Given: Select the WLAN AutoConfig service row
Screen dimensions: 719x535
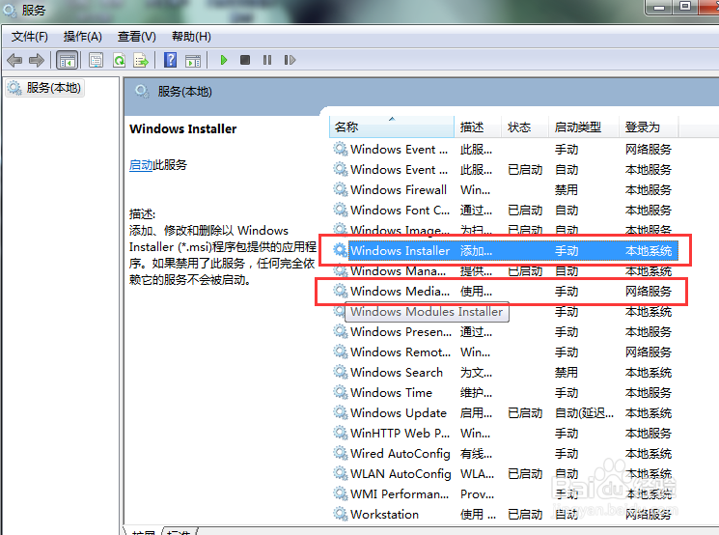Looking at the screenshot, I should (504, 473).
